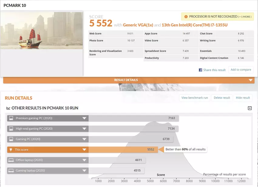The width and height of the screenshot is (258, 187).
Task: Click the Premium gaming PC monitor icon
Action: 11,118
